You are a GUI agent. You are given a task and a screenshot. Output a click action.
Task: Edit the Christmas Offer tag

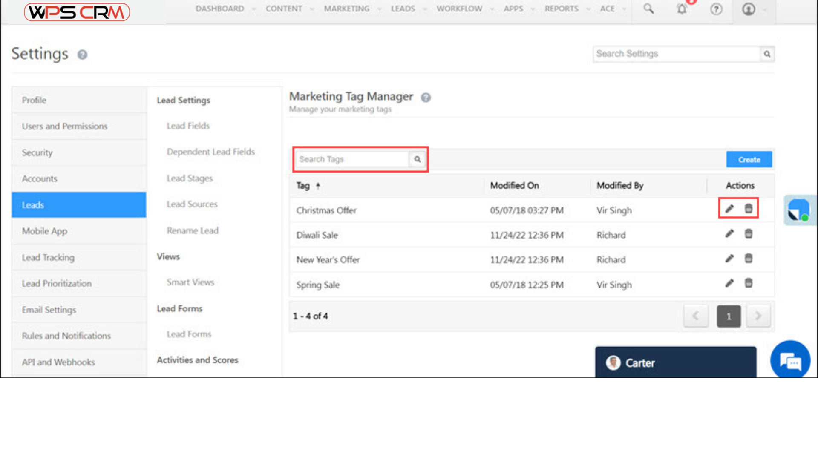[x=729, y=209]
